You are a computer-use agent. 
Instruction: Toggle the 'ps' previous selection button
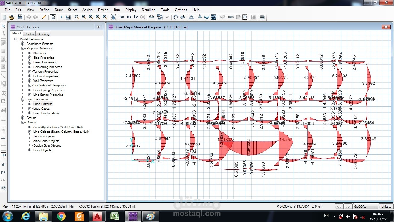(3, 172)
